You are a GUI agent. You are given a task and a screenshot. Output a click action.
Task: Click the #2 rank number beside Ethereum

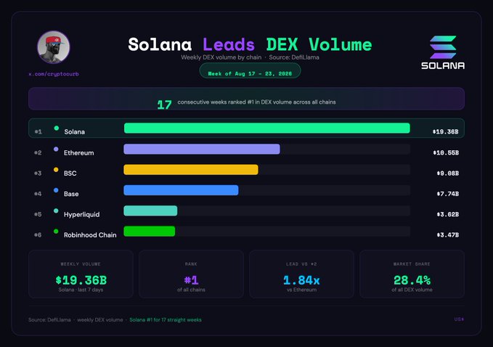pyautogui.click(x=38, y=152)
